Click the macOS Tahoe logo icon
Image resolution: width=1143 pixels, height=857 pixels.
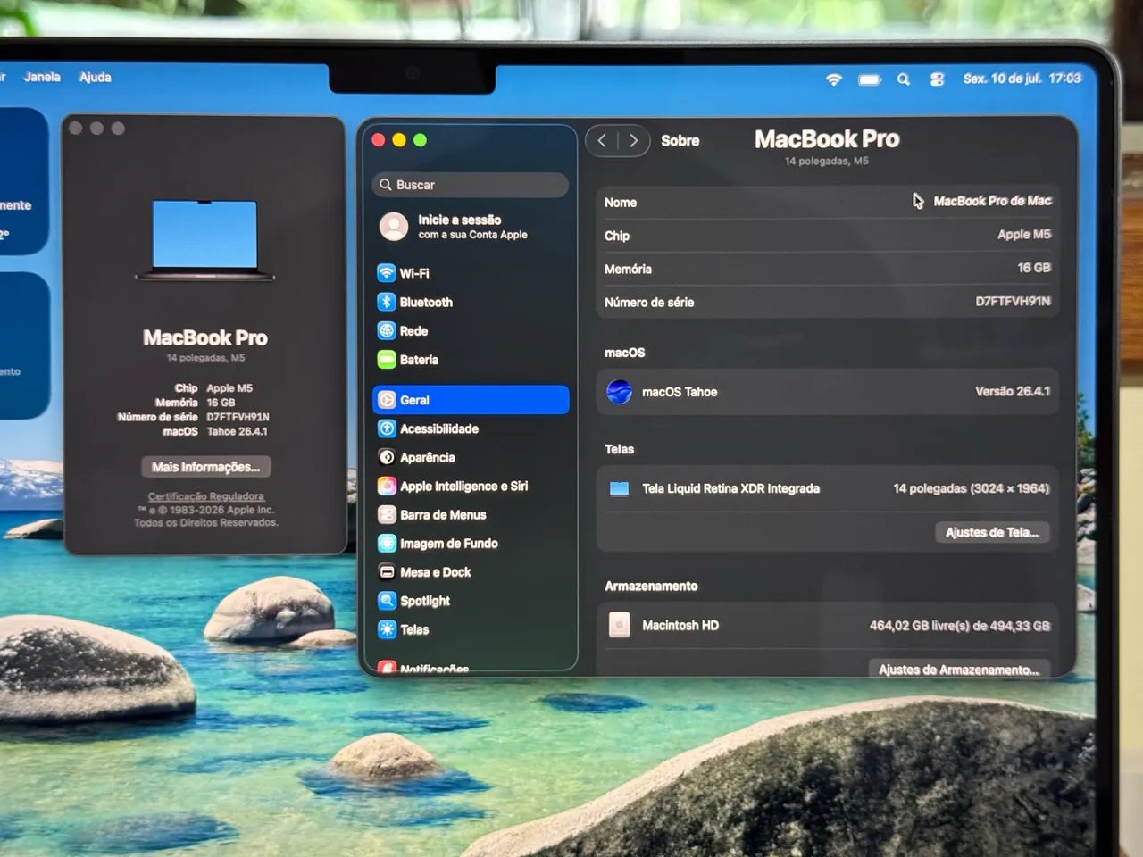tap(619, 391)
